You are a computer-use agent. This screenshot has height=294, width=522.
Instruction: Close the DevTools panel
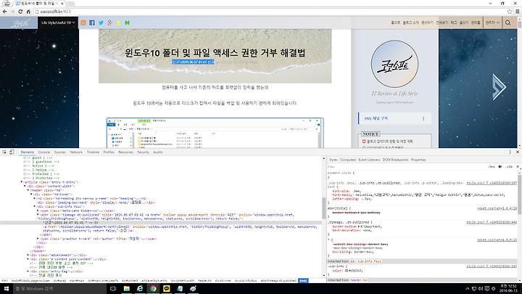tap(518, 152)
